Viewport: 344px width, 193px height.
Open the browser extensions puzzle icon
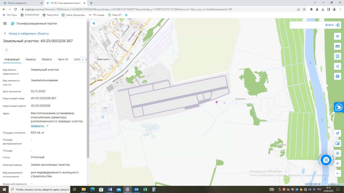point(311,9)
